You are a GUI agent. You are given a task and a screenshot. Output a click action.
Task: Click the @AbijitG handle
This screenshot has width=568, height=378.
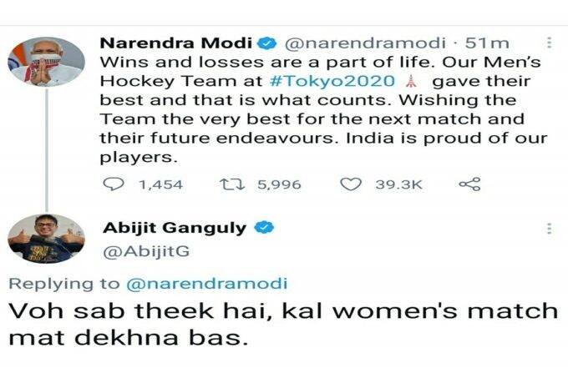(137, 248)
